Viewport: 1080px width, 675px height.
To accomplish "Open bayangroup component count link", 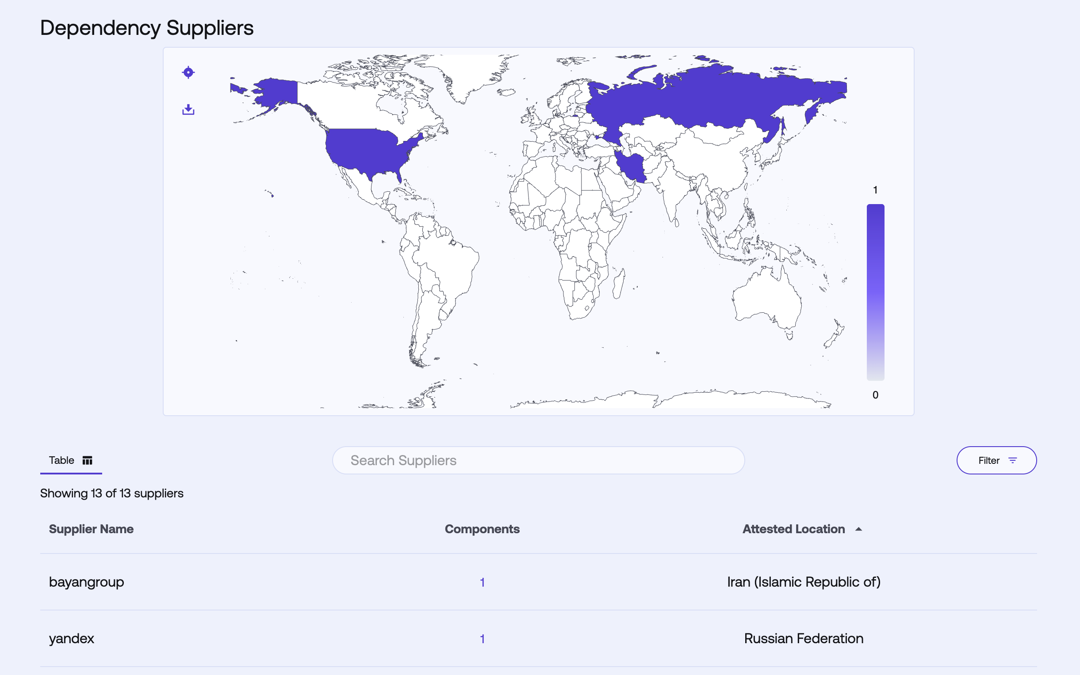I will pyautogui.click(x=482, y=582).
